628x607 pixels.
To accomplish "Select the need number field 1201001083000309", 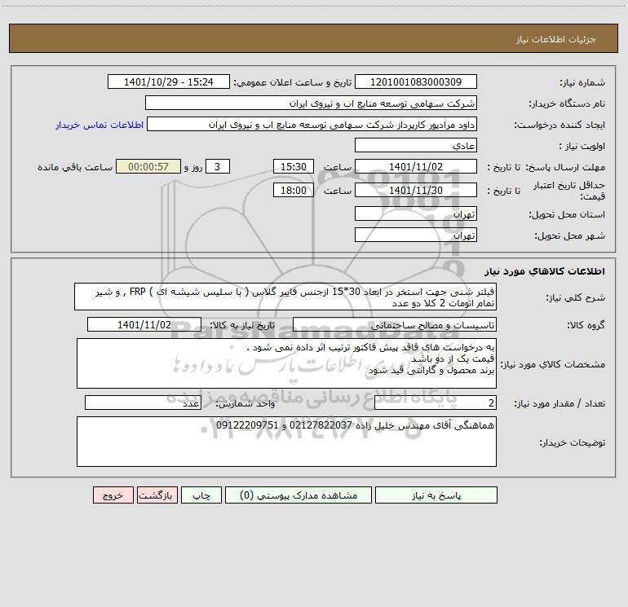I will [x=416, y=81].
